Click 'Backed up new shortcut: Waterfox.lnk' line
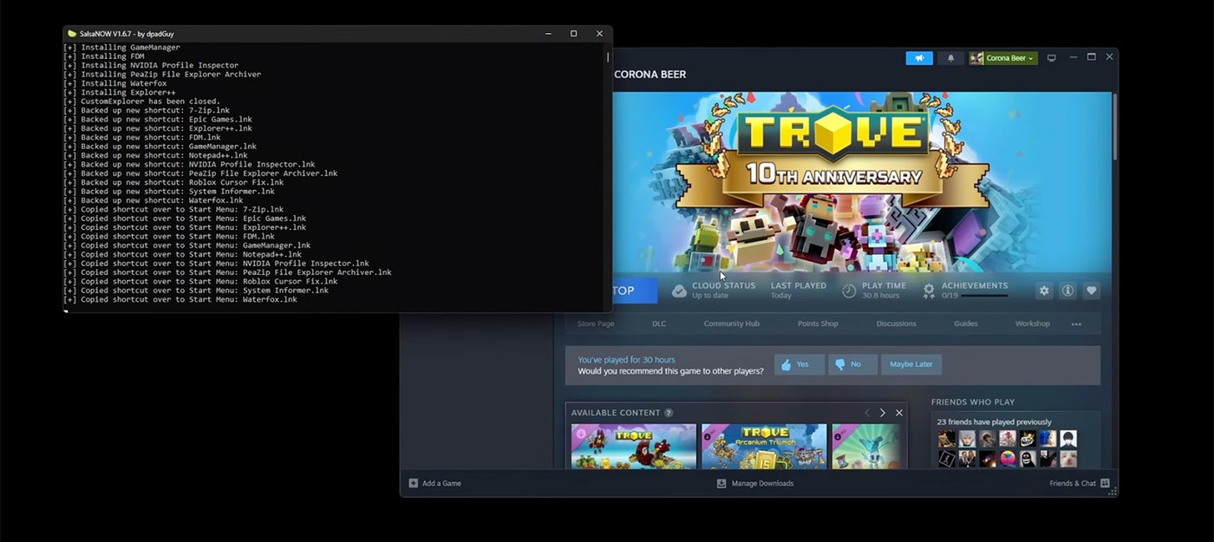Image resolution: width=1214 pixels, height=542 pixels. [x=153, y=200]
